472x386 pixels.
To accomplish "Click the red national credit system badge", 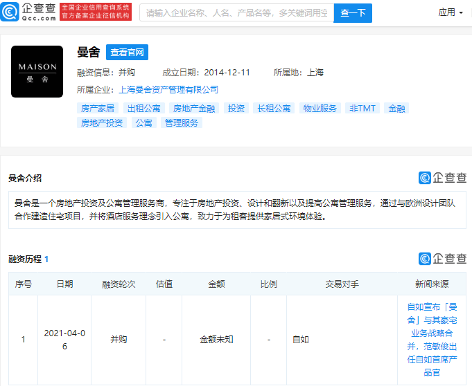I will [x=96, y=12].
